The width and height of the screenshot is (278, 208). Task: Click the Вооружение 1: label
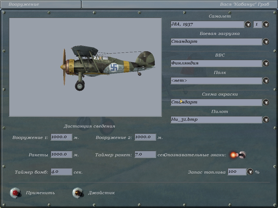[30, 138]
